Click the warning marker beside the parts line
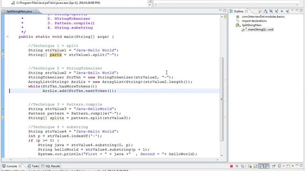305x171 pixels. 3,55
